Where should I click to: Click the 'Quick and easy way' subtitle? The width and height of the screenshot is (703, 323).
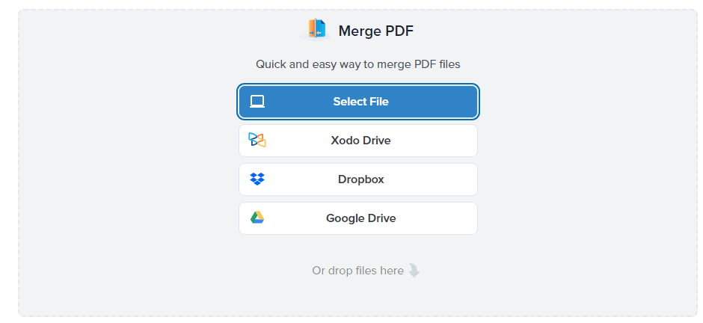click(357, 64)
